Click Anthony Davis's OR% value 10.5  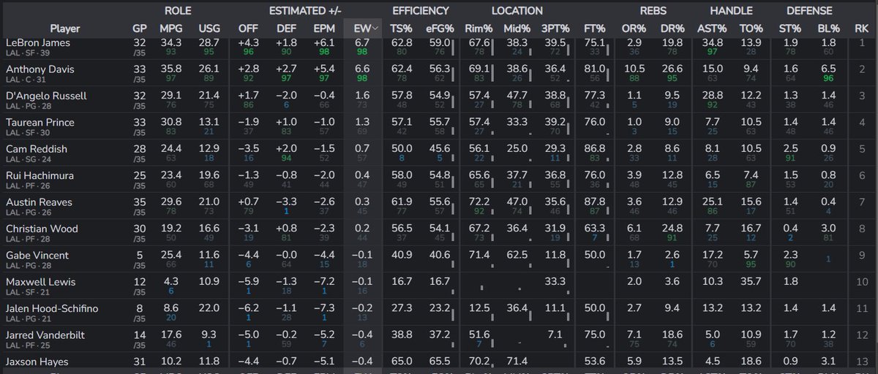tap(634, 69)
